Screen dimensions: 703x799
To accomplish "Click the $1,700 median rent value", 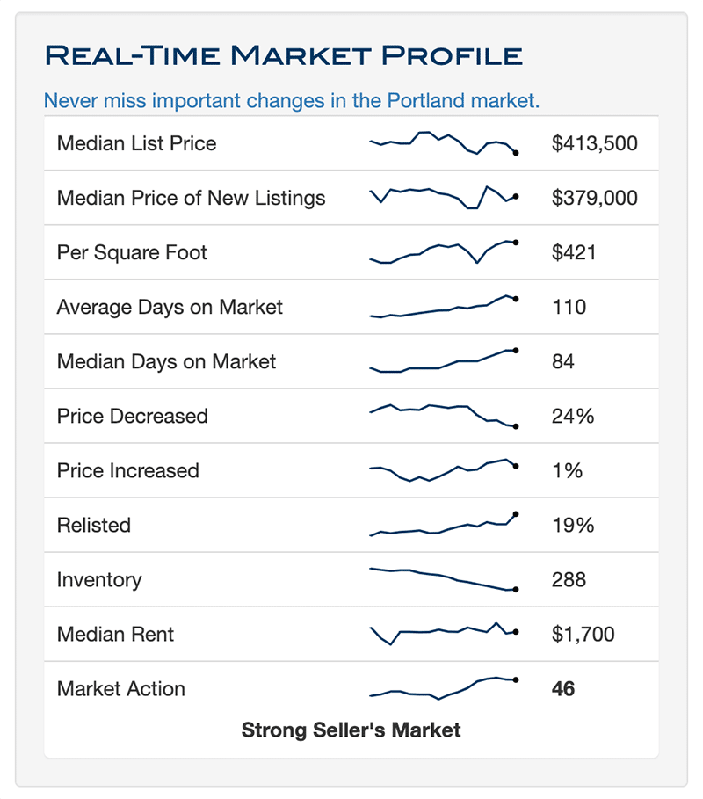I will [x=583, y=634].
